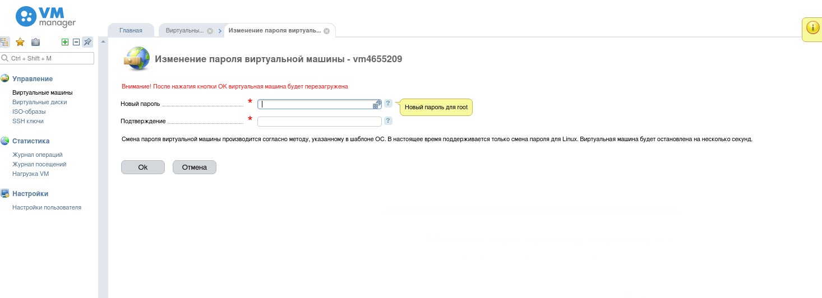Image resolution: width=822 pixels, height=298 pixels.
Task: Generate a random password with dice icon
Action: (377, 104)
